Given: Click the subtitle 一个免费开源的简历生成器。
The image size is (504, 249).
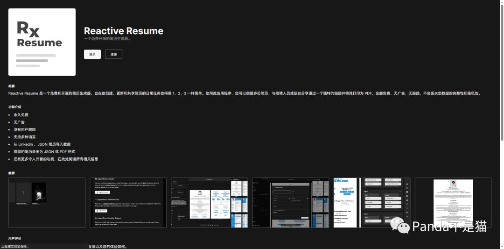Looking at the screenshot, I should pyautogui.click(x=107, y=39).
